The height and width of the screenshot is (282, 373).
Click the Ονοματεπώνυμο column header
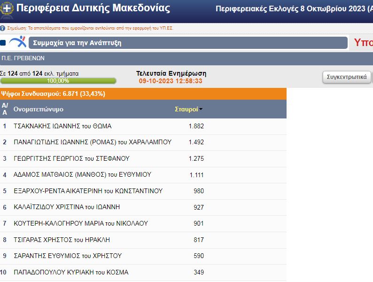tap(39, 109)
